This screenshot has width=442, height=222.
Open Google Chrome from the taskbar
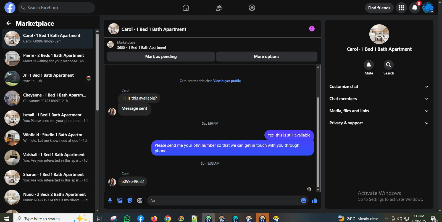pos(168,219)
